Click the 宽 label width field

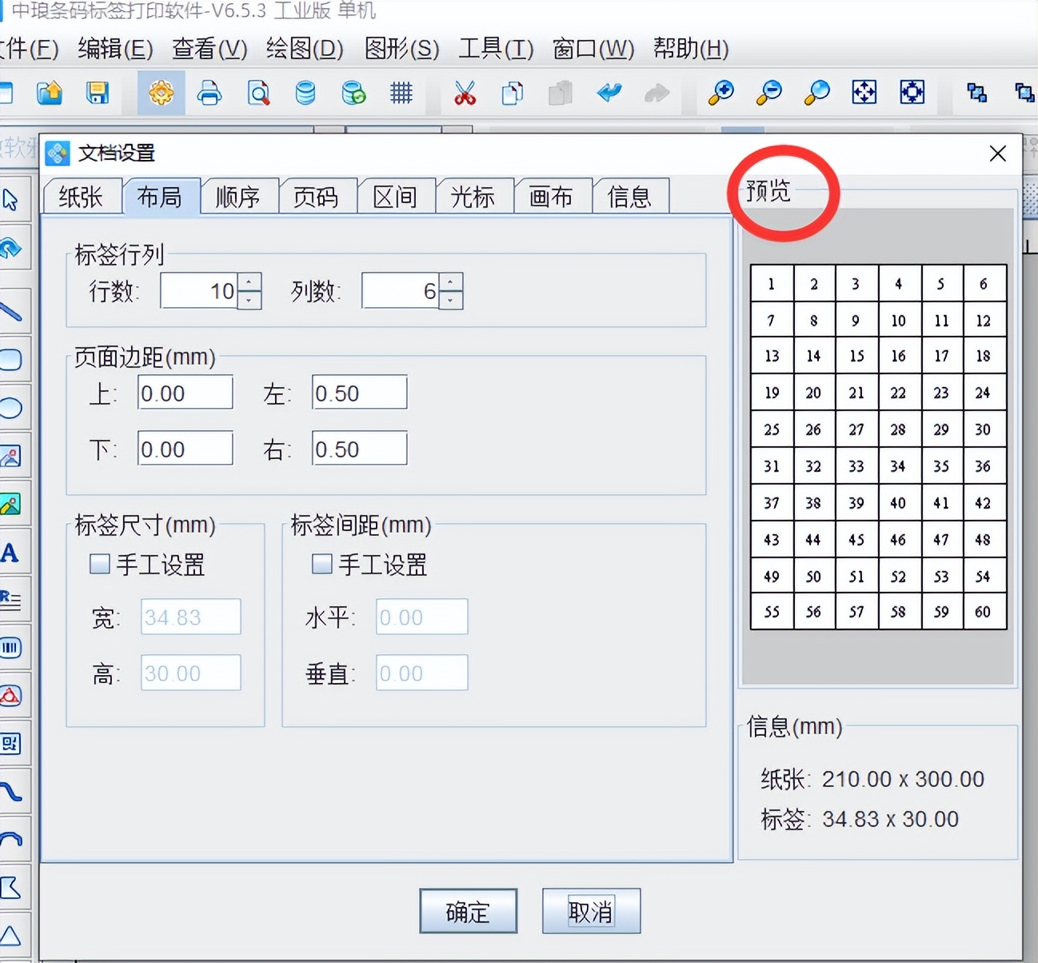click(x=191, y=617)
